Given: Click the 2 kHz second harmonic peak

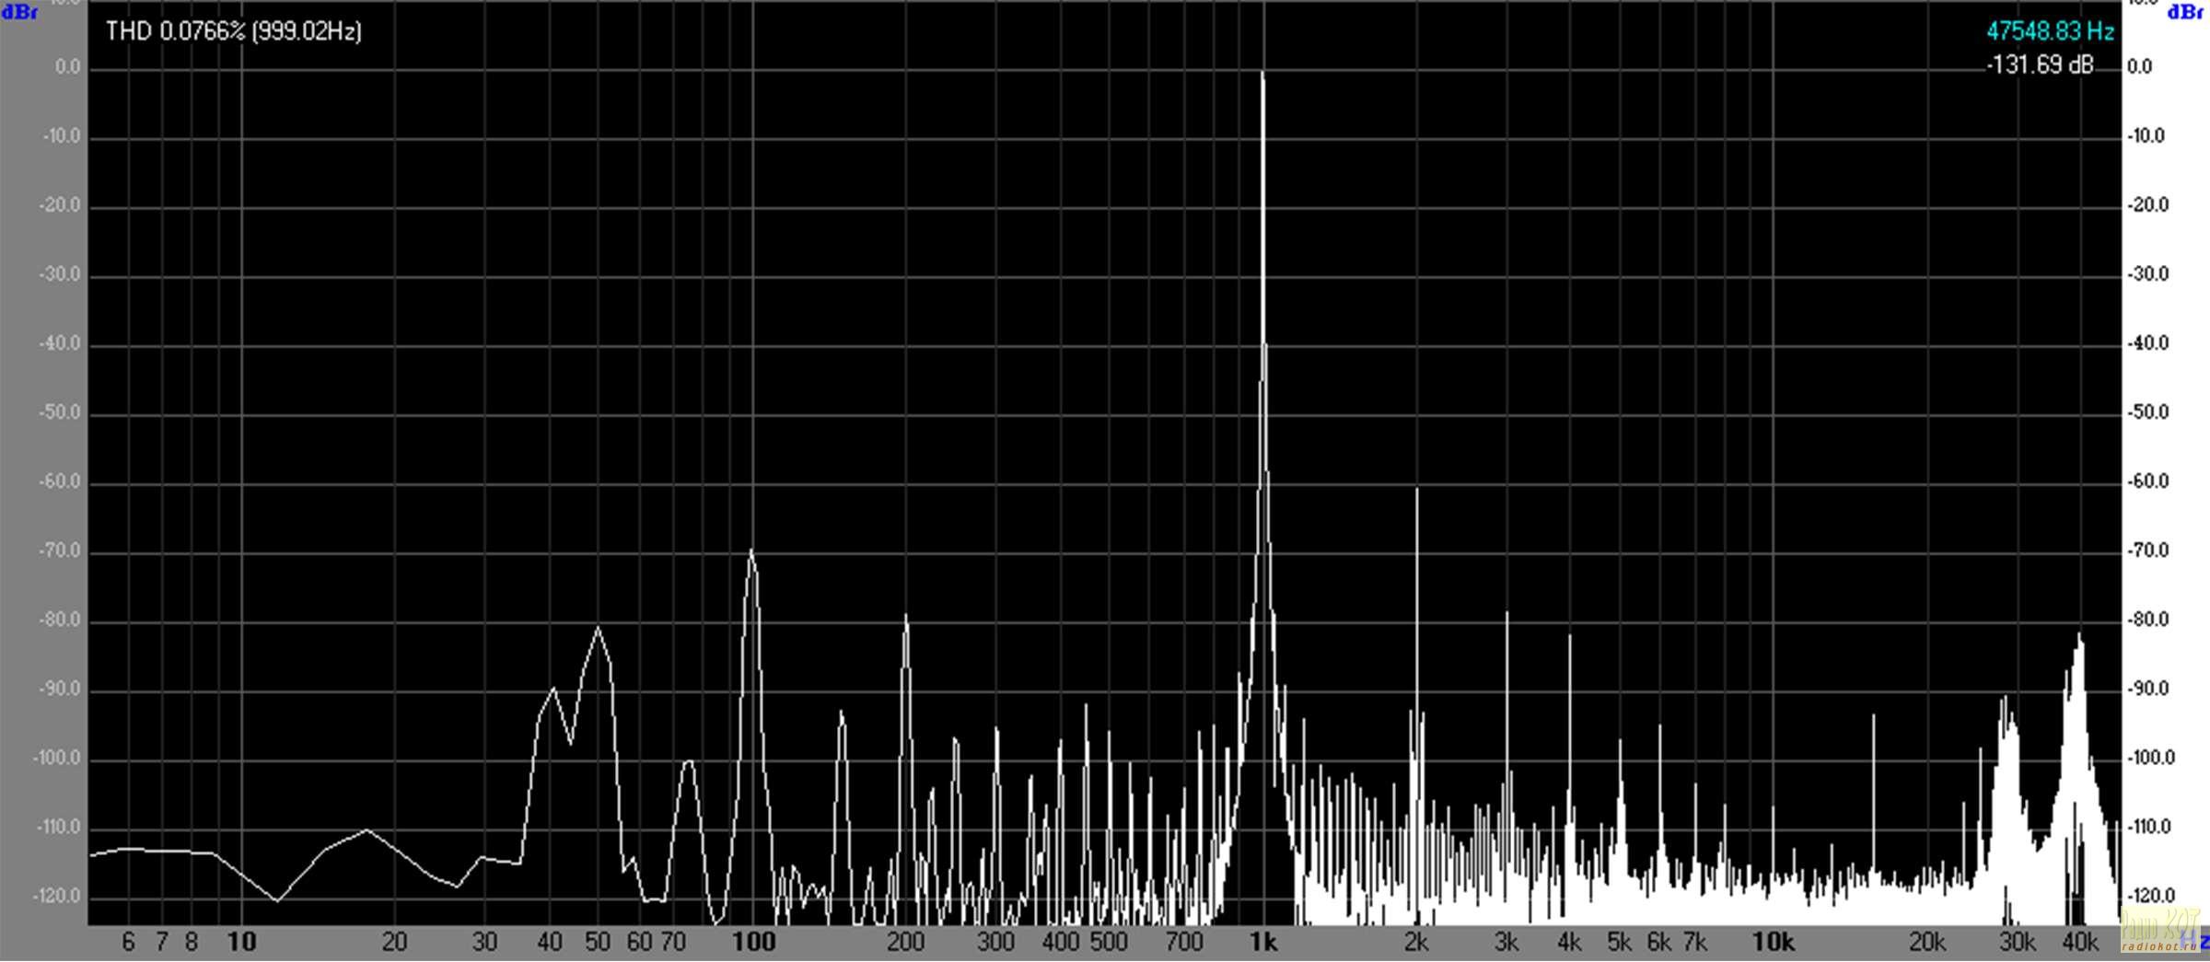Looking at the screenshot, I should click(x=1416, y=491).
